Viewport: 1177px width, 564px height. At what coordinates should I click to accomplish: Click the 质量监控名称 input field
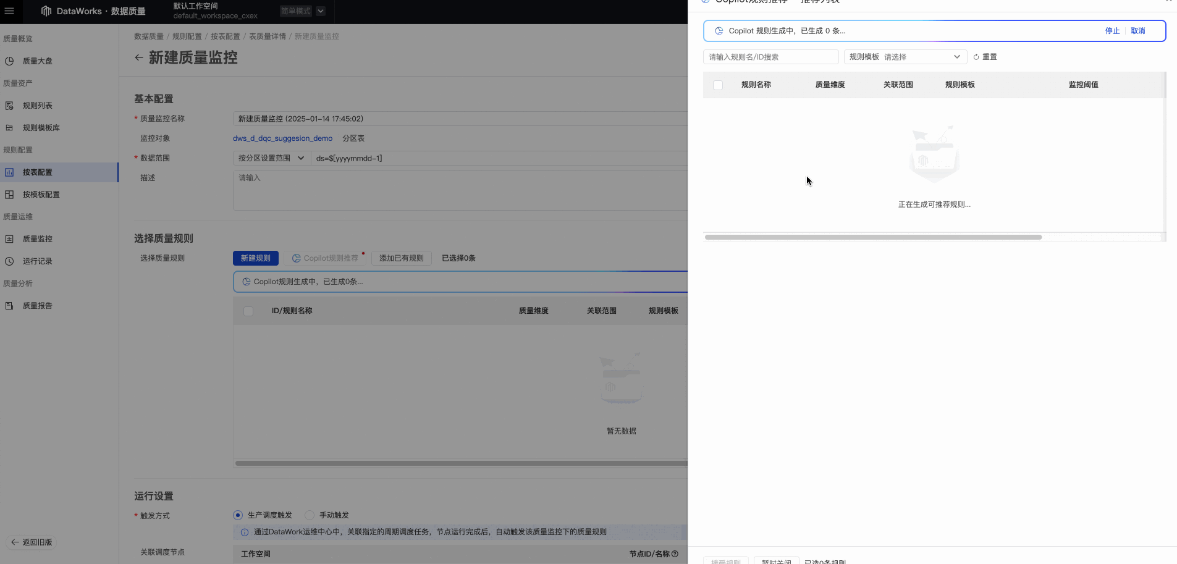460,119
